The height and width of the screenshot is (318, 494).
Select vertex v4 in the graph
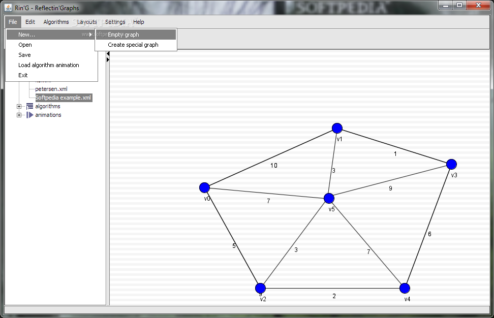(x=405, y=288)
